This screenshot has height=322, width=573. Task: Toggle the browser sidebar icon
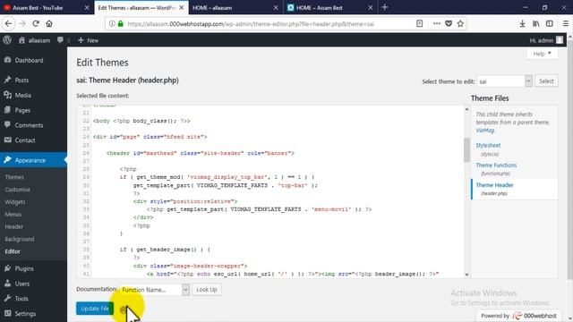click(x=549, y=24)
